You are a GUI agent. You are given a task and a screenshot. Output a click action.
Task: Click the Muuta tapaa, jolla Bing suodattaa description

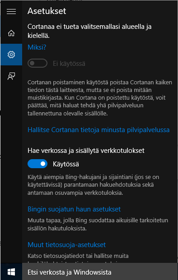(98, 224)
